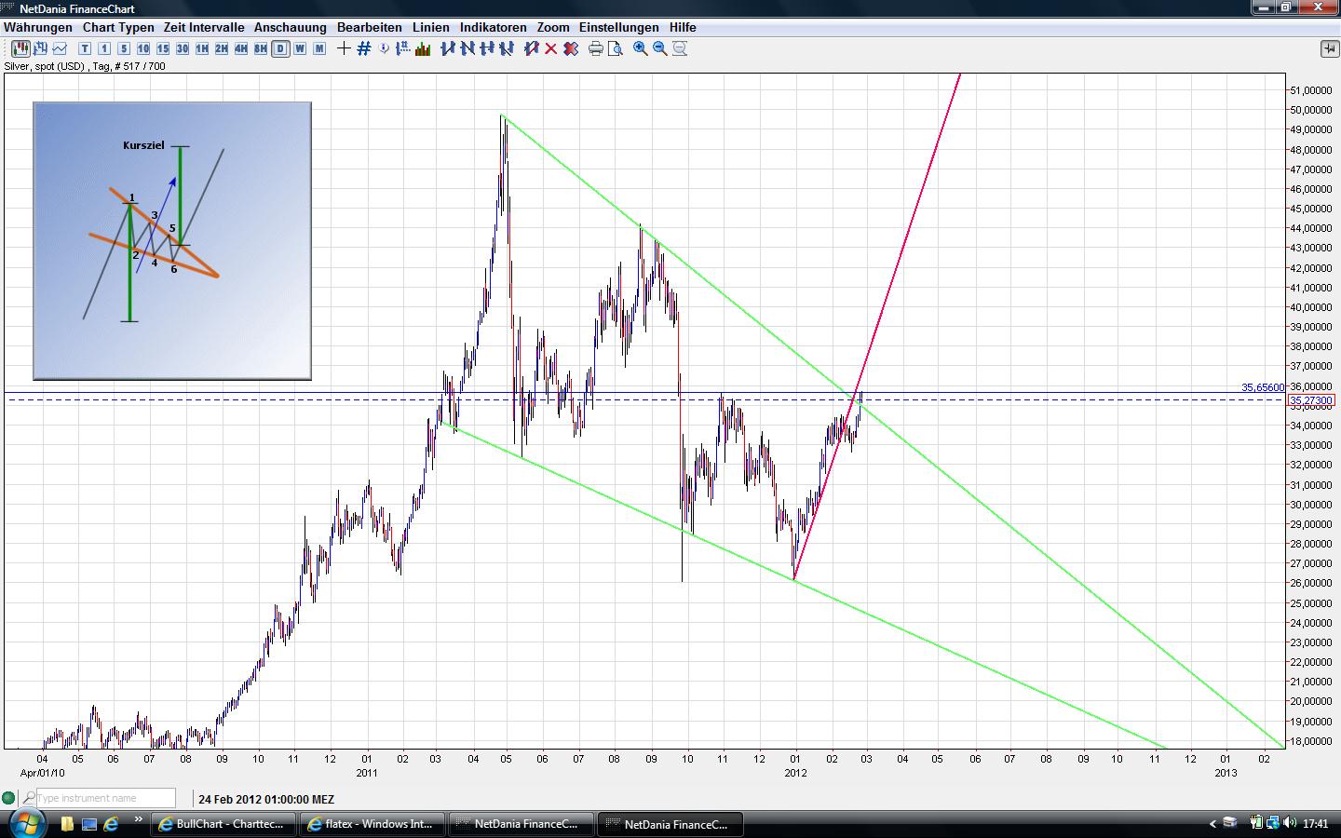Open the Indikatoren menu
This screenshot has height=838, width=1341.
[493, 28]
